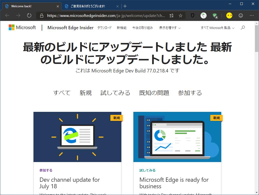Open the green shield extension with badge 4

pyautogui.click(x=215, y=16)
